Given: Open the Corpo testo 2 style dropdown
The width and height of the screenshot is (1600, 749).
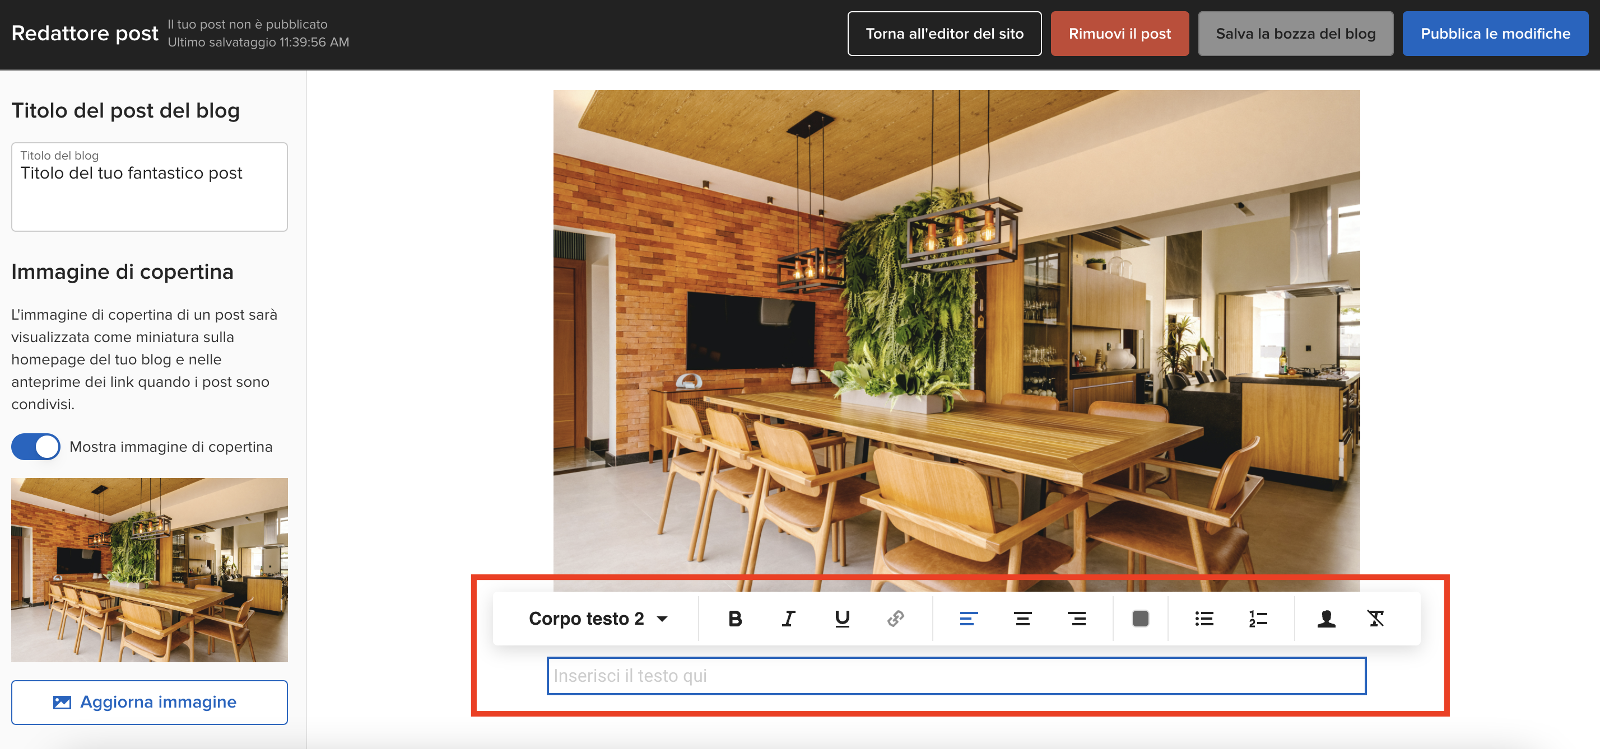Looking at the screenshot, I should click(x=598, y=619).
